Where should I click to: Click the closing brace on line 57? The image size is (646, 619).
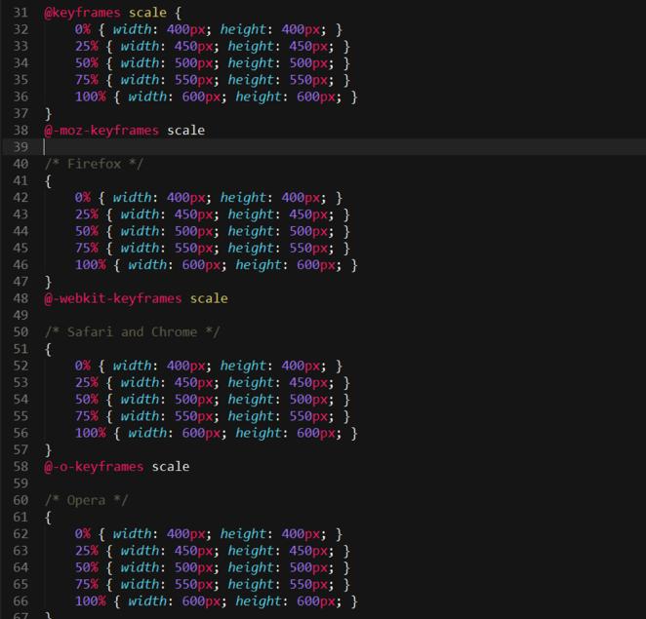click(48, 450)
